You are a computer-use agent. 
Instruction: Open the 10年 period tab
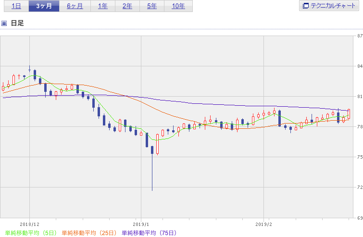point(178,6)
